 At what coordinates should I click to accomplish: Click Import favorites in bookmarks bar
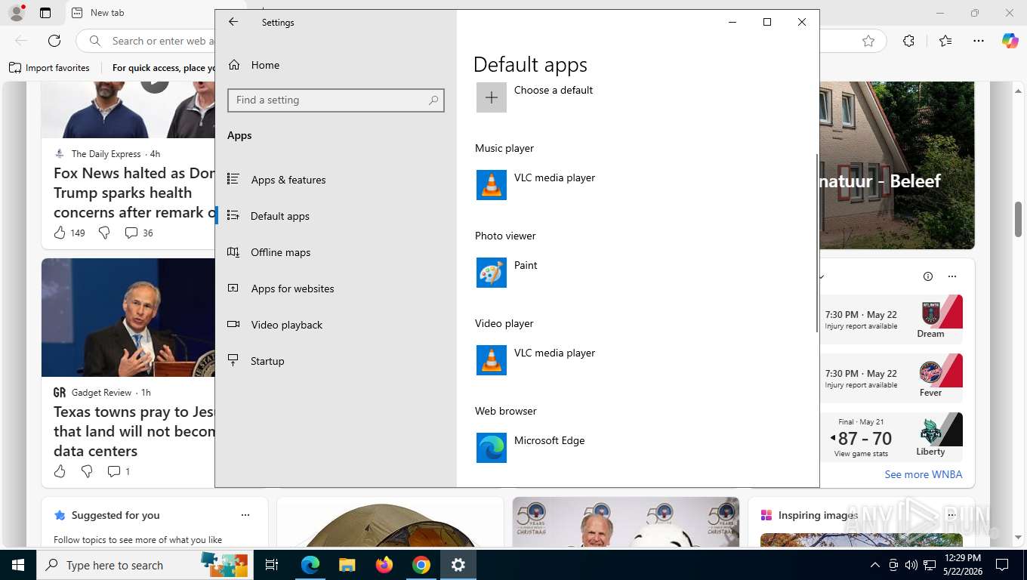click(x=50, y=68)
